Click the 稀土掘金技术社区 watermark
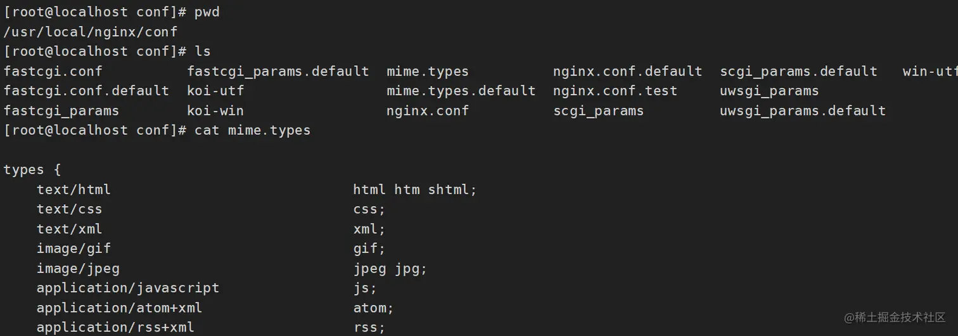The width and height of the screenshot is (958, 336). pos(895,318)
